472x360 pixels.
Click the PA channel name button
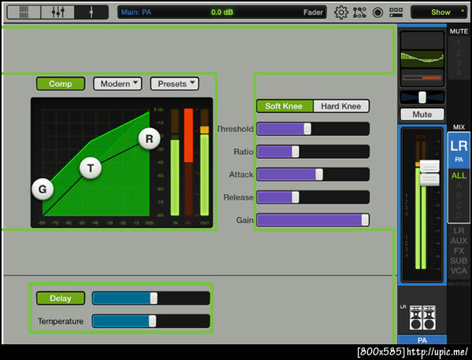422,340
